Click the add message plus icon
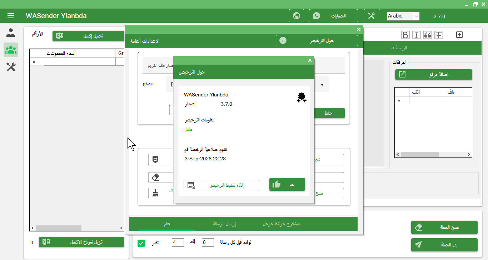Screen dimensions: 488x260 pyautogui.click(x=460, y=35)
